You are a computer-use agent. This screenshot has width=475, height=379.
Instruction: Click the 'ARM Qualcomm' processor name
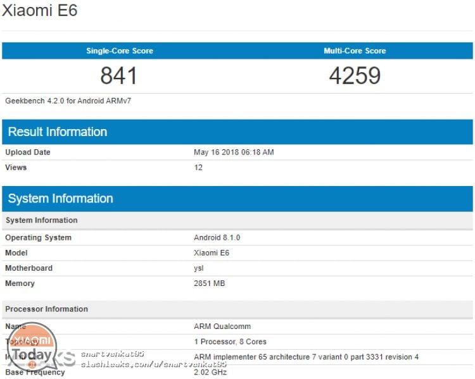pos(222,326)
